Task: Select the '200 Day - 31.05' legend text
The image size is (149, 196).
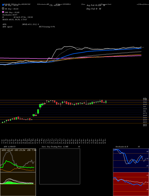Action: 12,12
